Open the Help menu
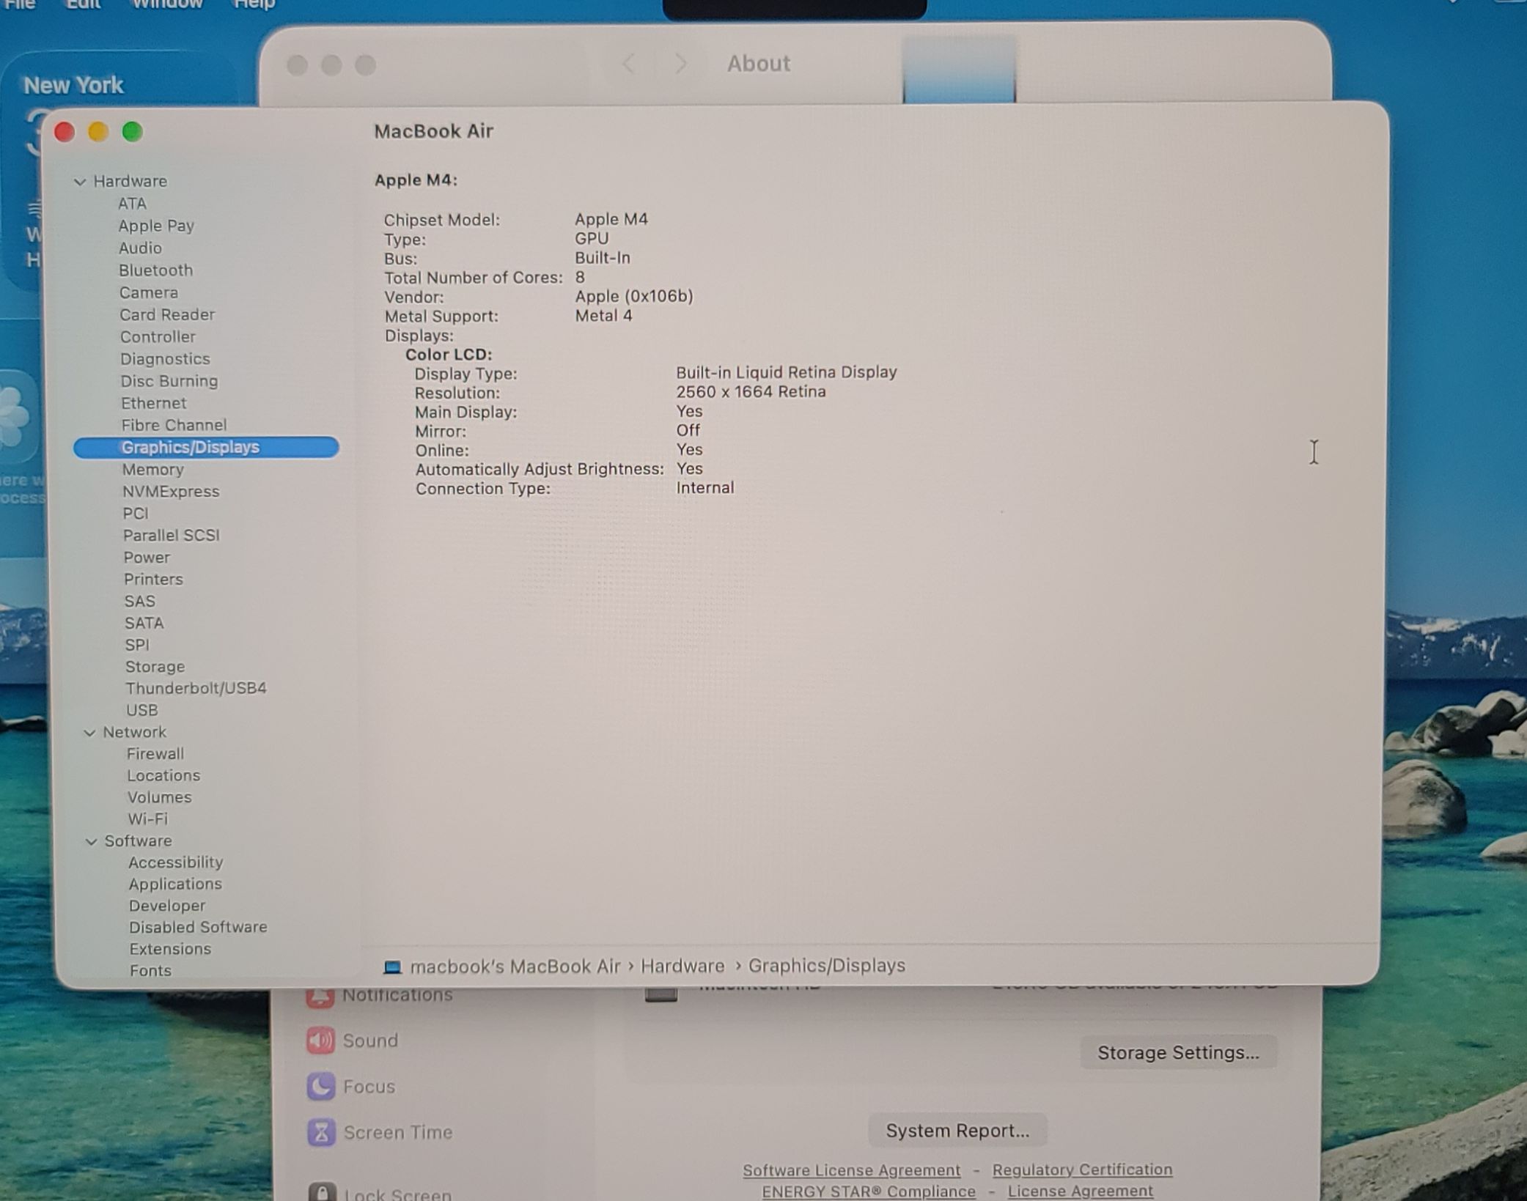The width and height of the screenshot is (1527, 1201). point(254,4)
